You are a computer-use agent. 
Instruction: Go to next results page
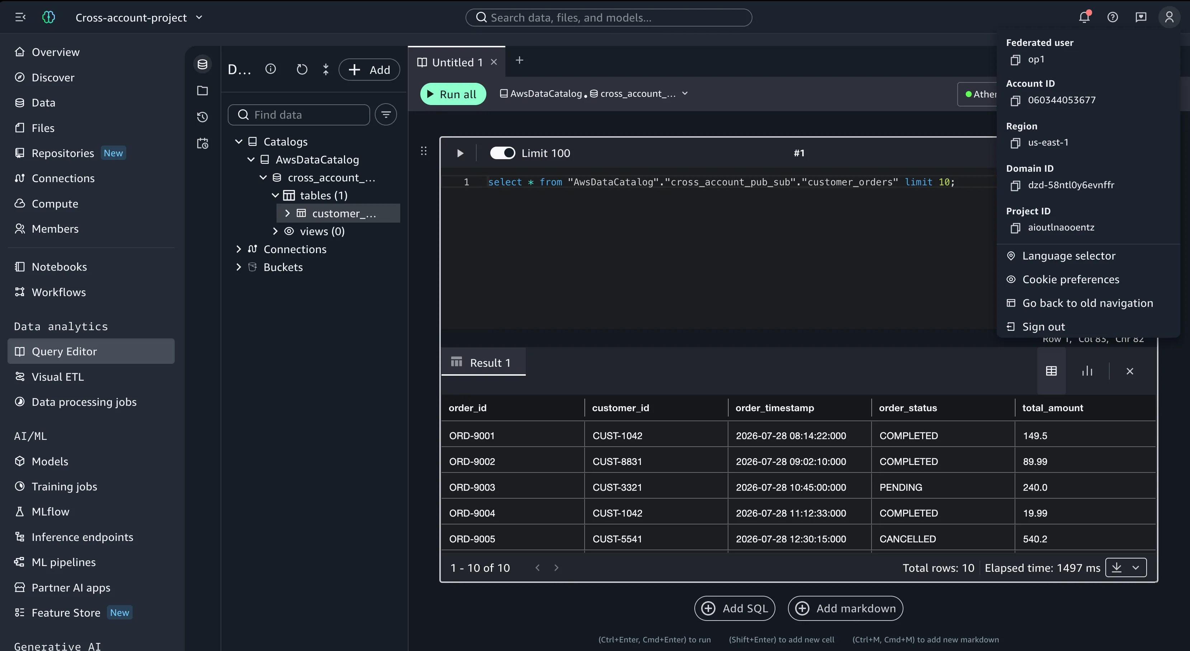point(556,568)
